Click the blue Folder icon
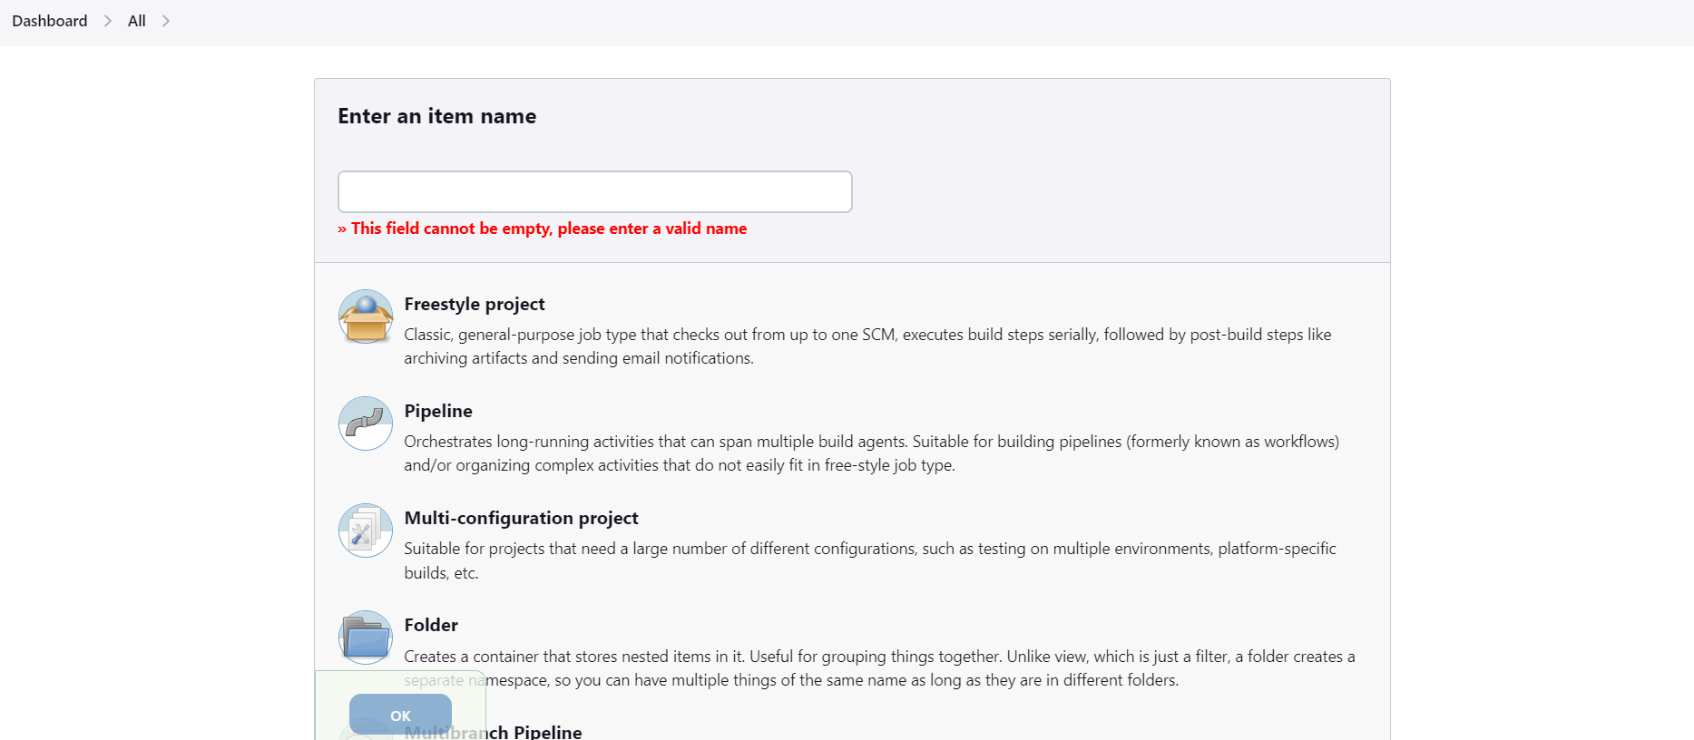 coord(366,638)
